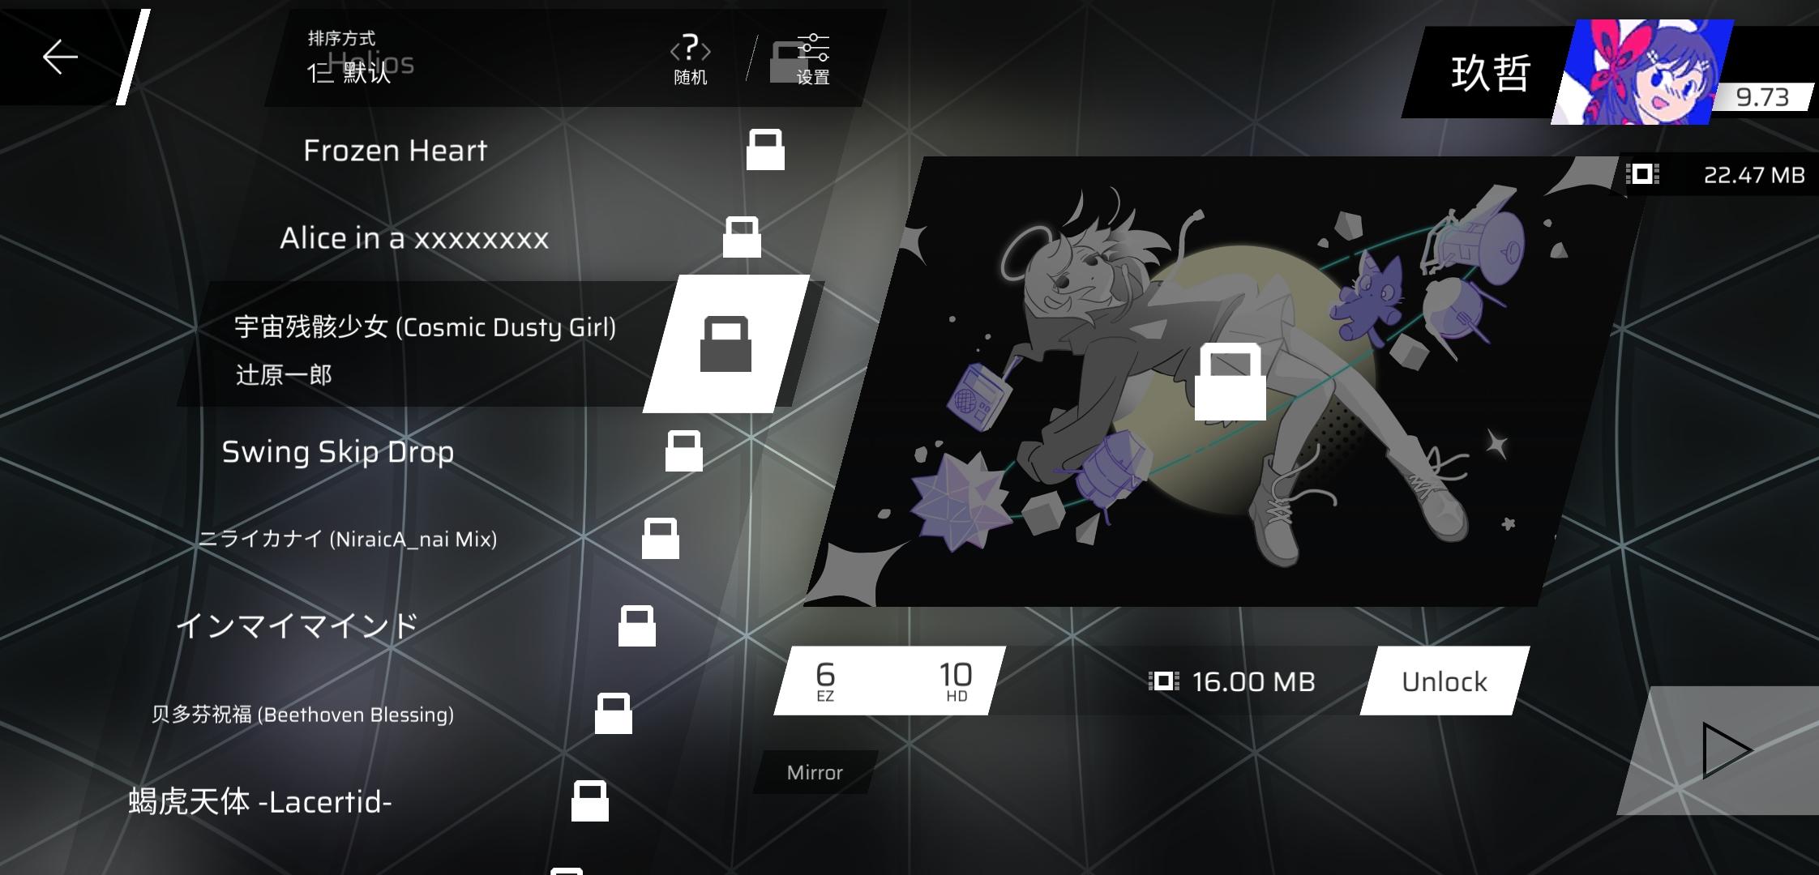This screenshot has height=875, width=1819.
Task: Click the back arrow icon
Action: pos(60,57)
